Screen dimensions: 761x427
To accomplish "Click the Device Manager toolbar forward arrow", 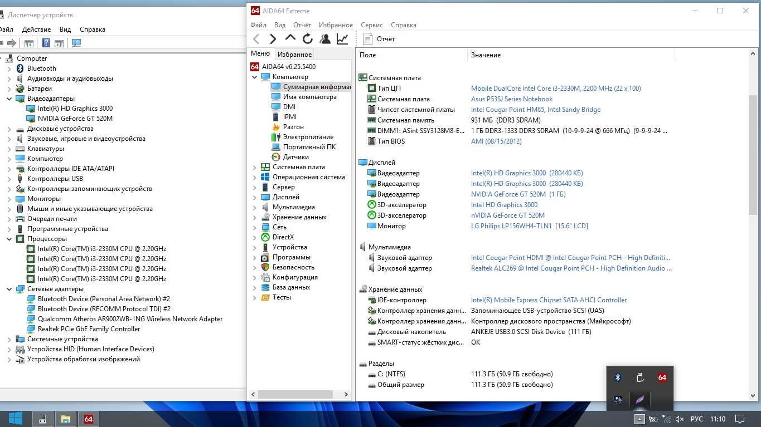I will point(11,43).
